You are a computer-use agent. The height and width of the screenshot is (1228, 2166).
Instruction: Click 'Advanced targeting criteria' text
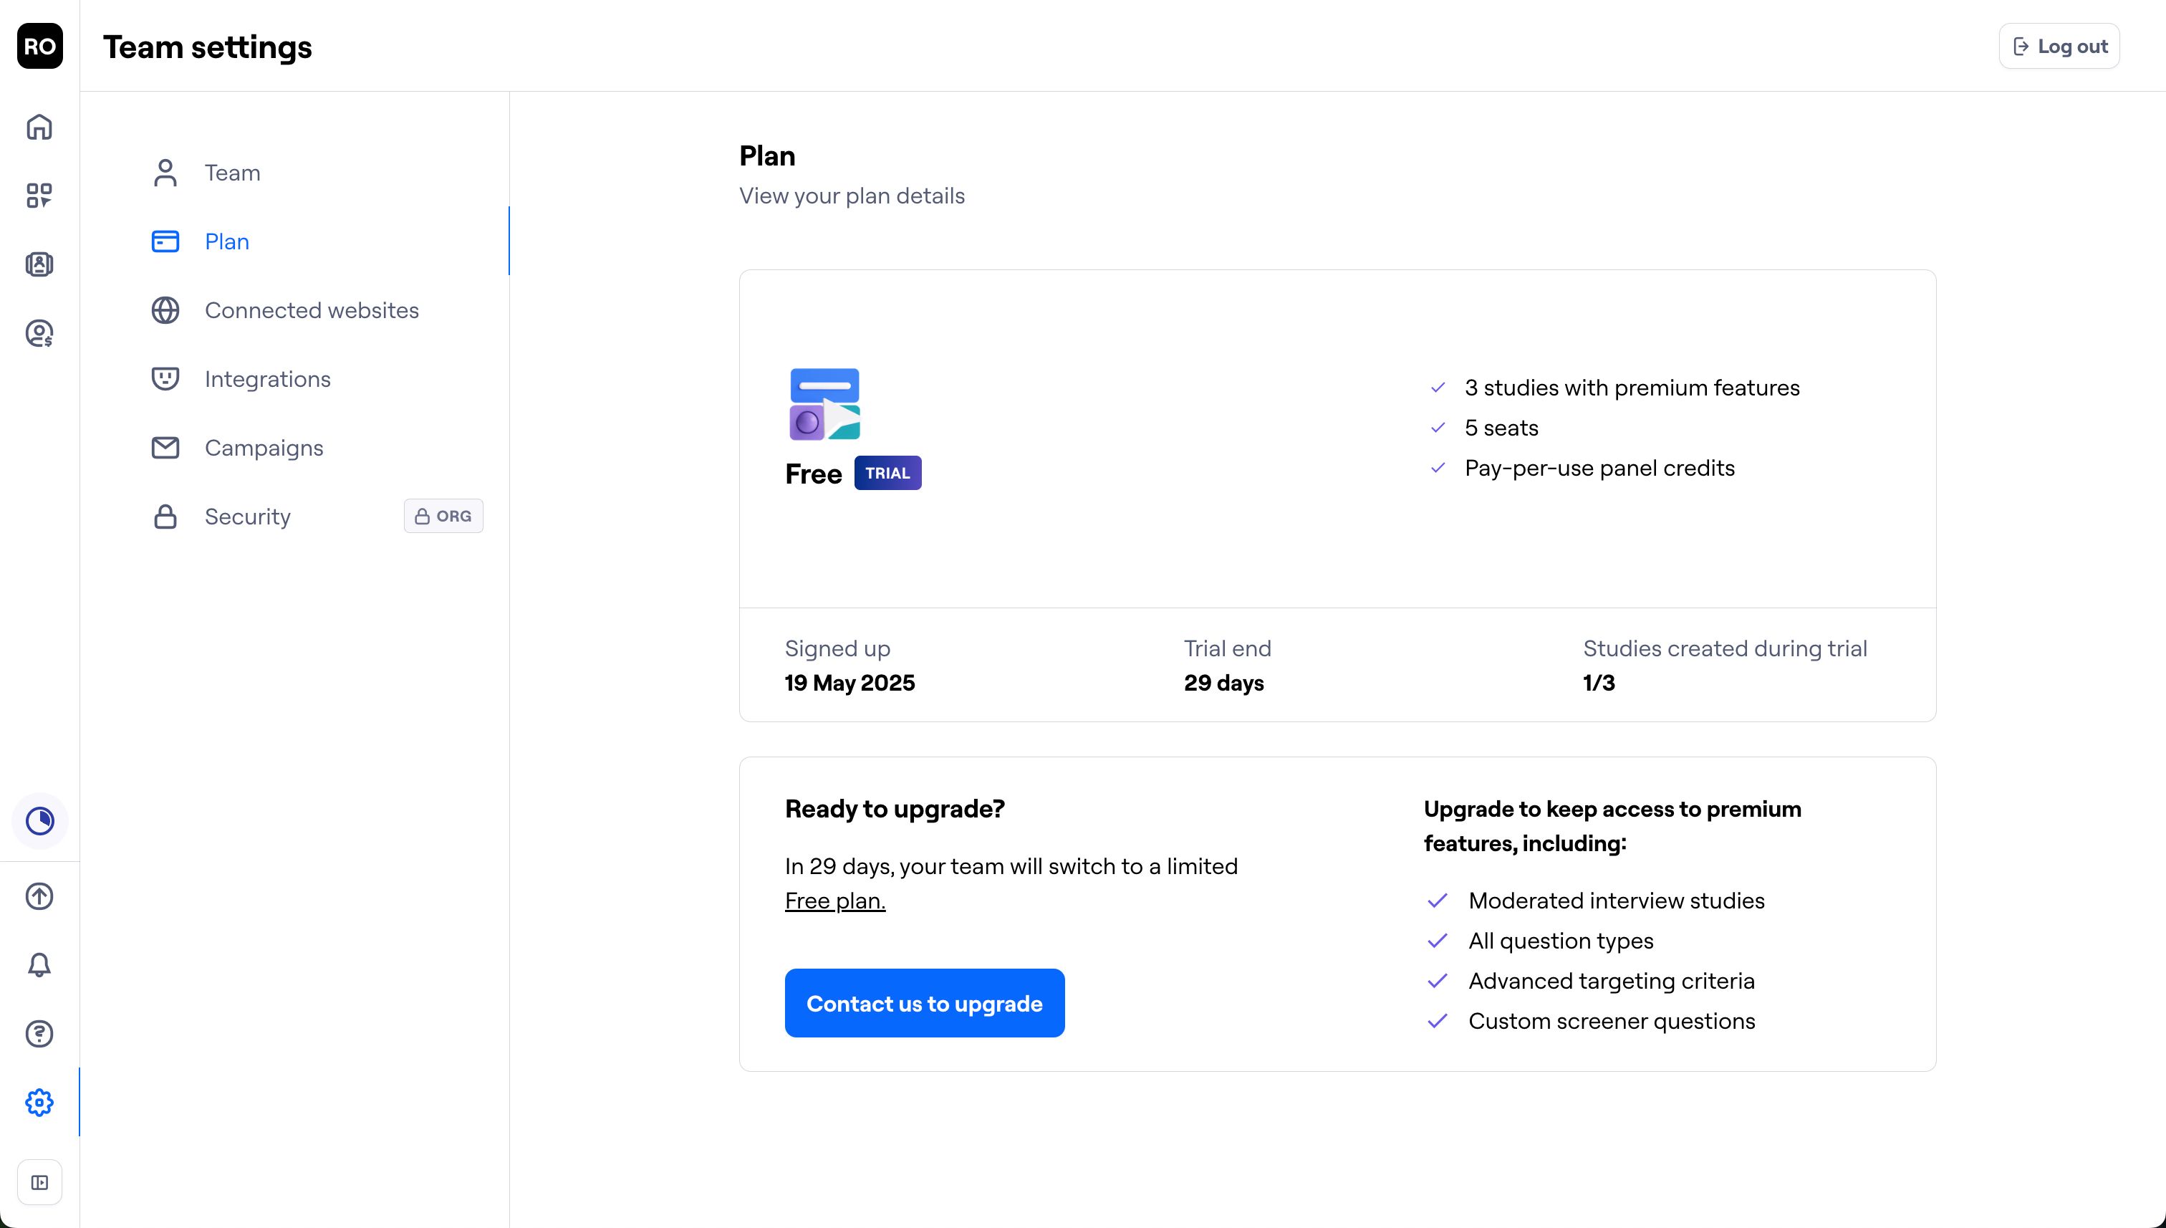[x=1611, y=981]
